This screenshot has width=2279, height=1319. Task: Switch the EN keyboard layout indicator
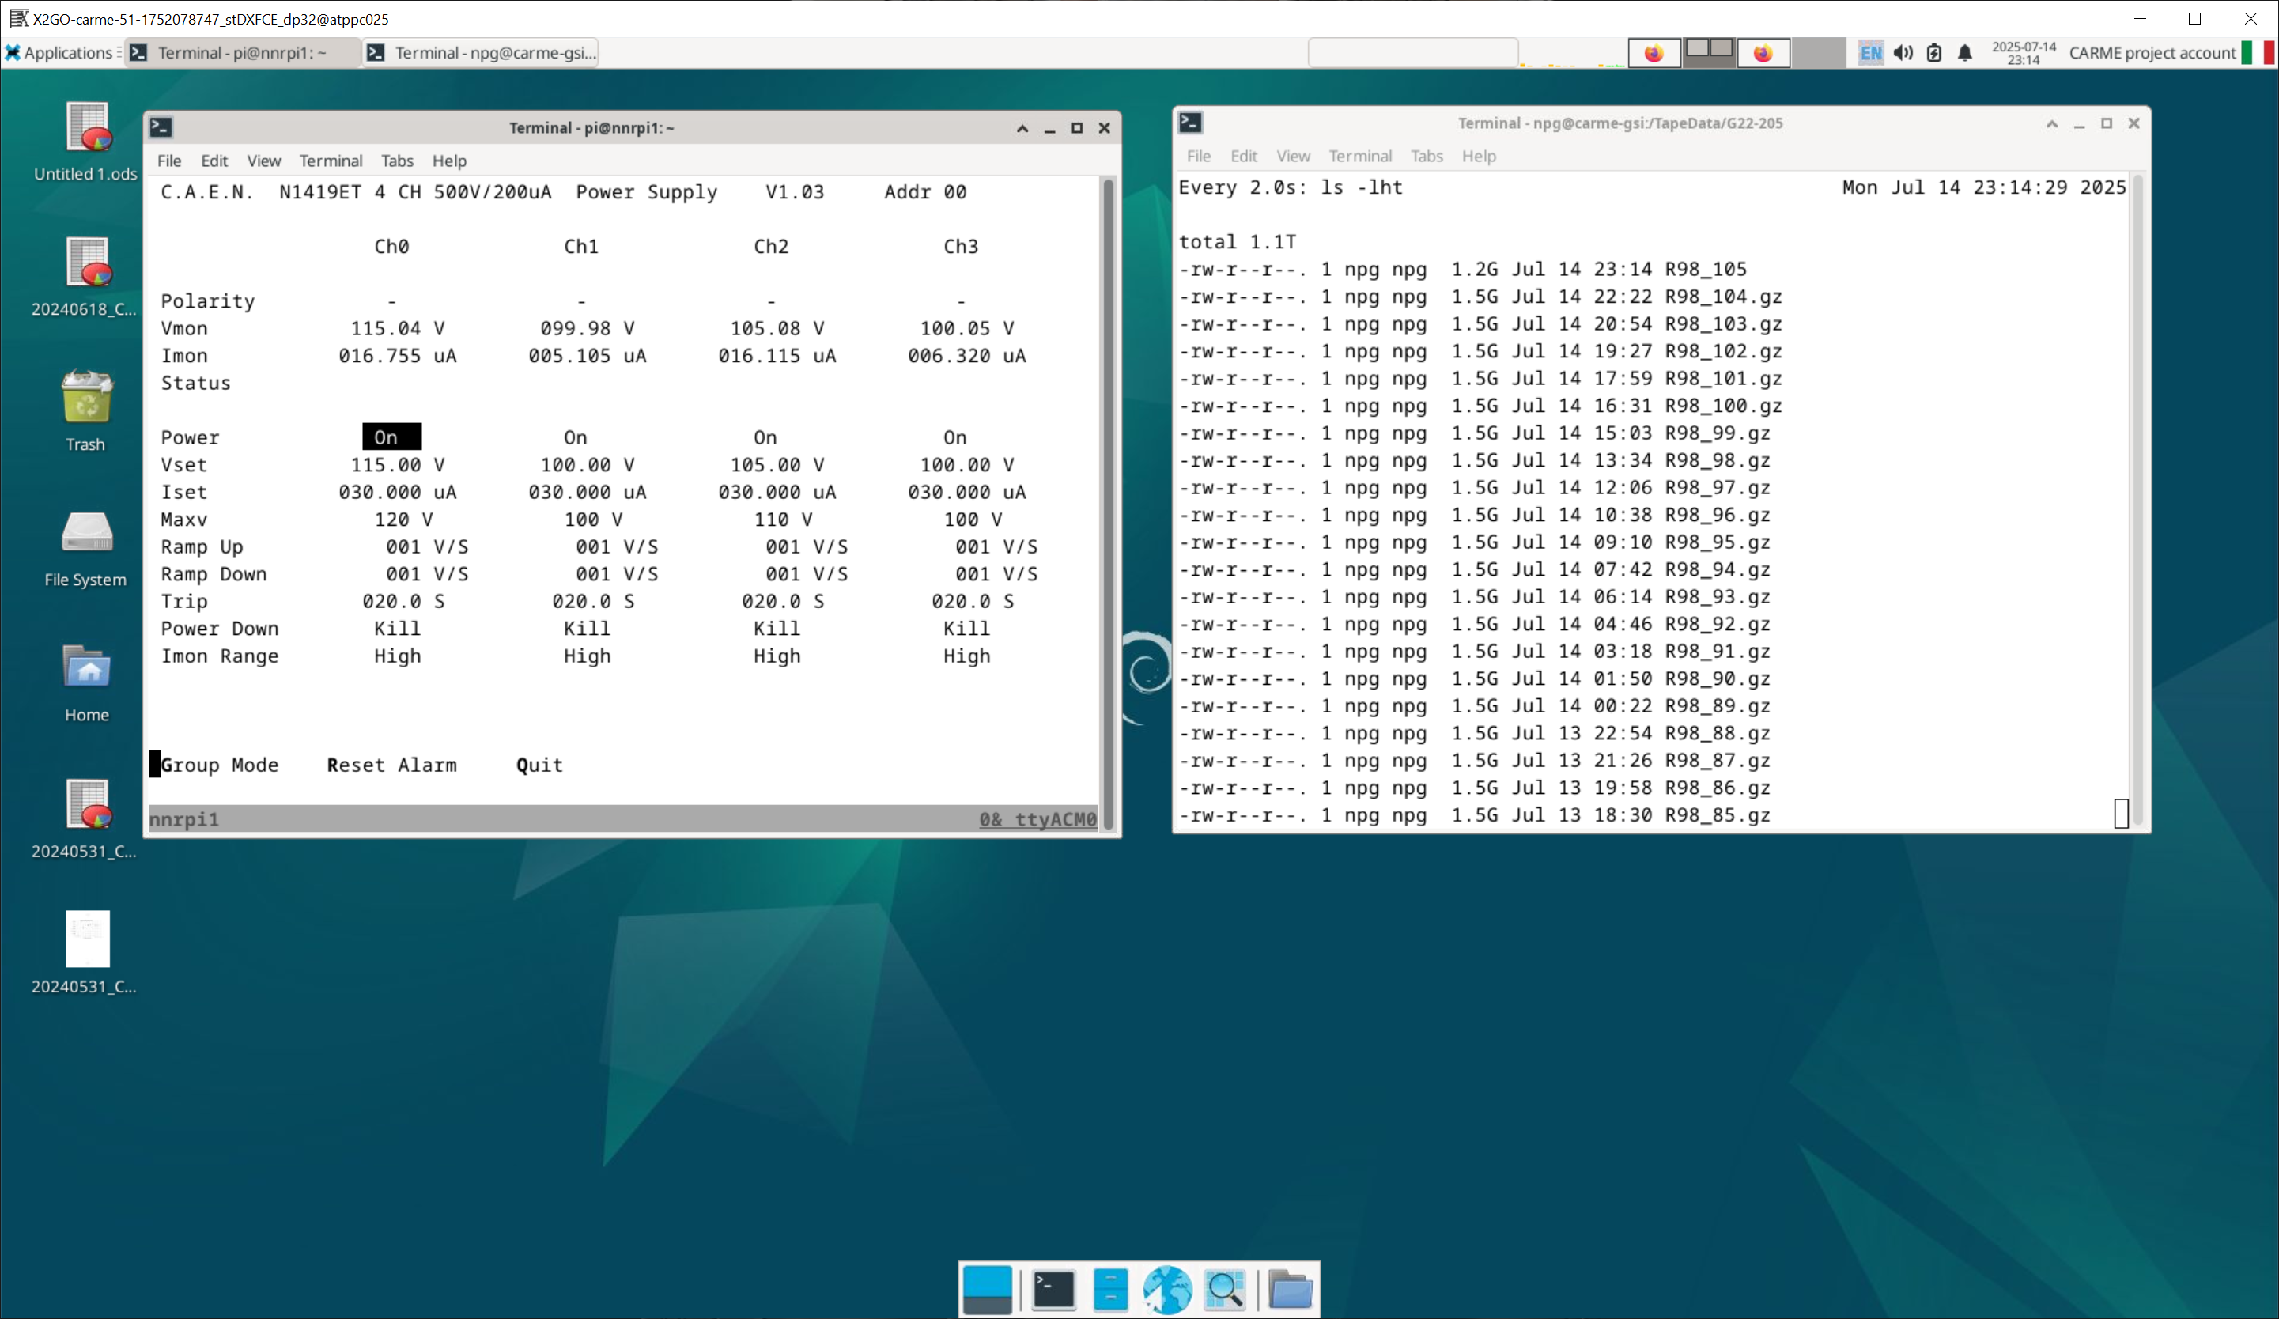tap(1869, 52)
